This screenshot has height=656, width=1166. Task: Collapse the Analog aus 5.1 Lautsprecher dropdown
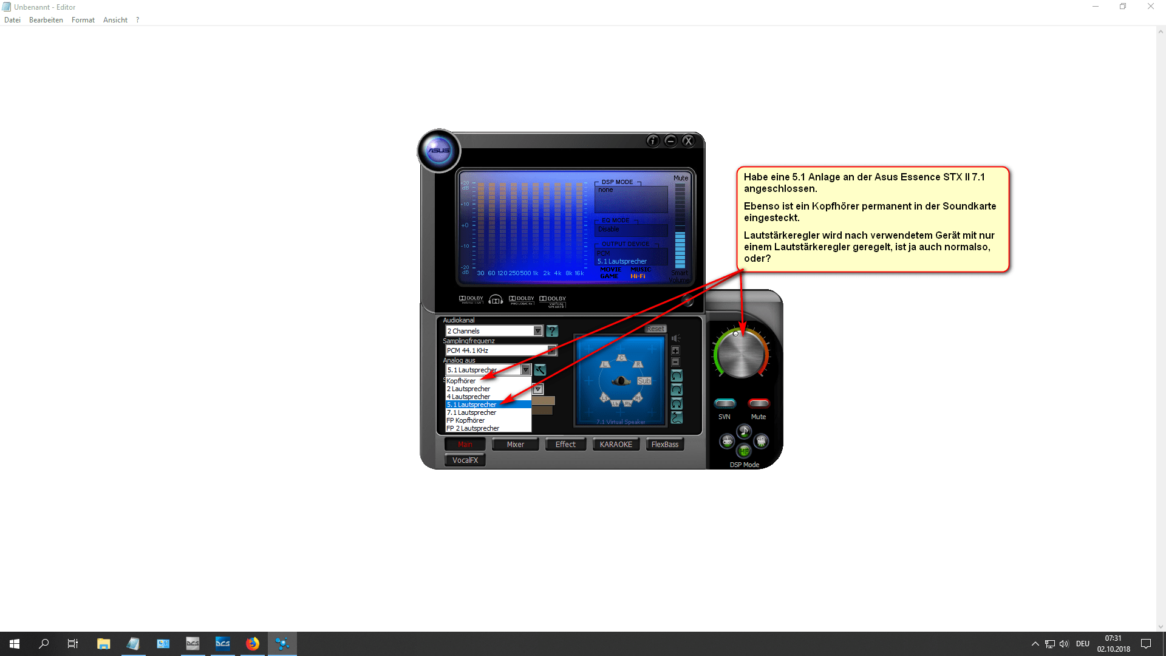click(526, 370)
